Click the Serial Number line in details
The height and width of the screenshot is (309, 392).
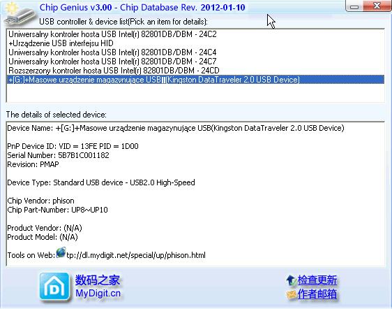tap(59, 155)
